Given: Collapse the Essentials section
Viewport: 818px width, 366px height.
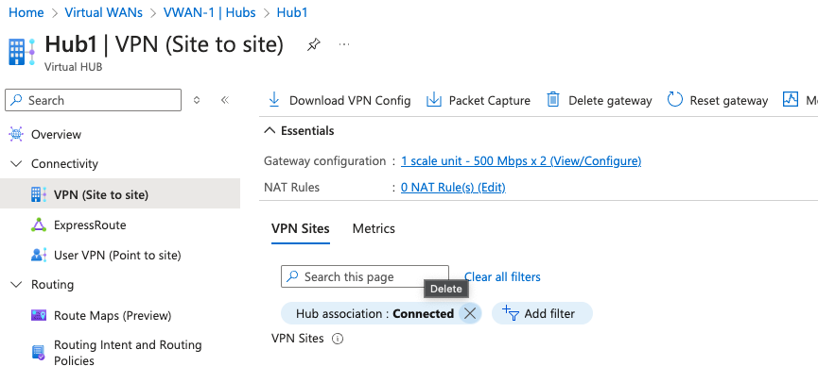Looking at the screenshot, I should (x=270, y=131).
